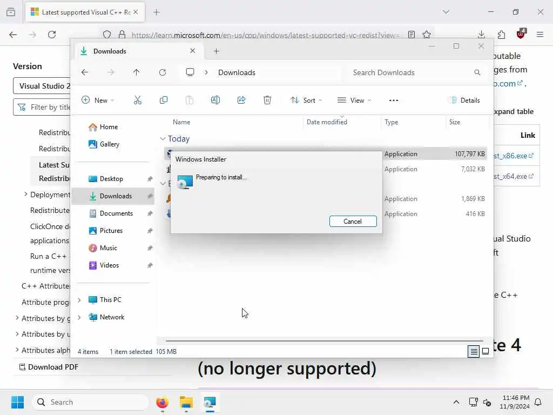Image resolution: width=553 pixels, height=415 pixels.
Task: Open a new Firefox tab
Action: (x=157, y=12)
